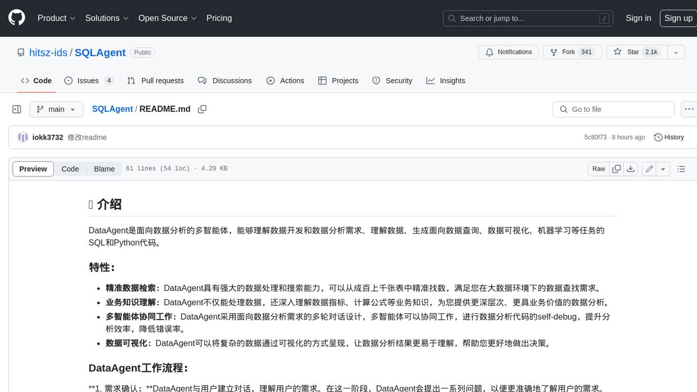Expand the Open Source menu
The width and height of the screenshot is (697, 392).
pos(168,18)
